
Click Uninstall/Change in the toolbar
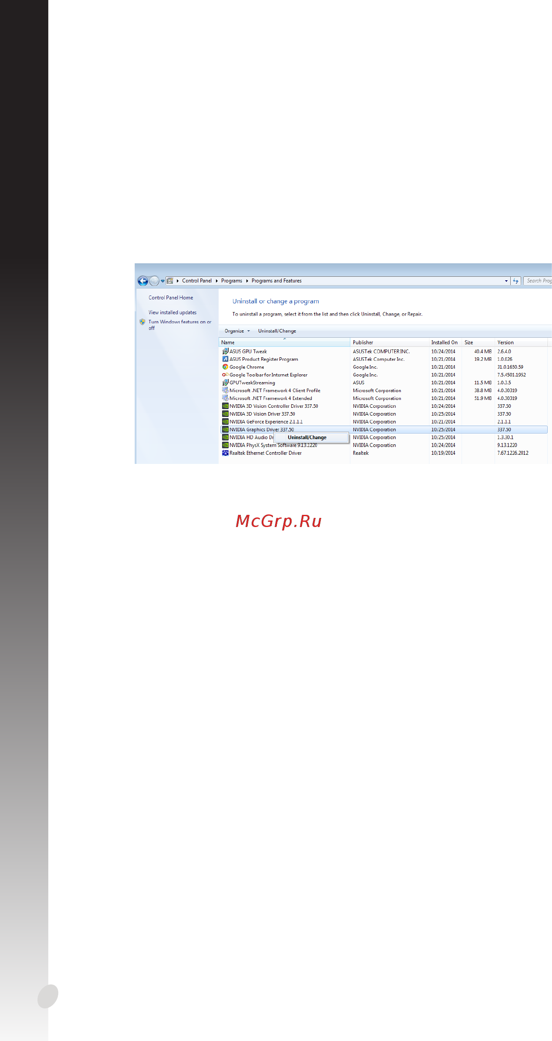pos(277,331)
